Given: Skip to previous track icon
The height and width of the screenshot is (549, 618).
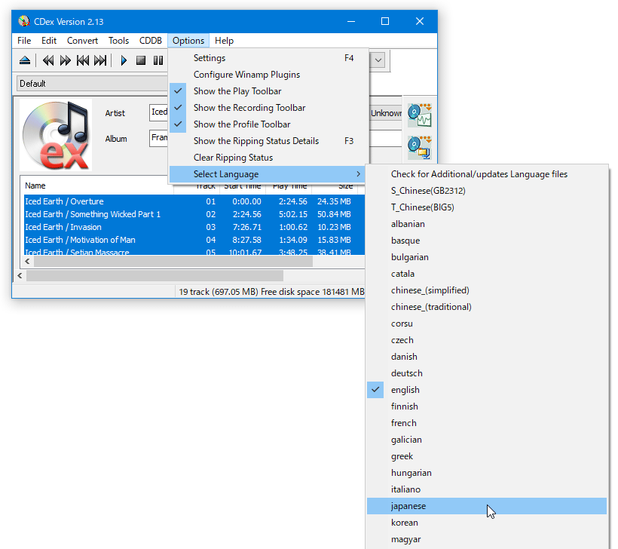Looking at the screenshot, I should 83,60.
